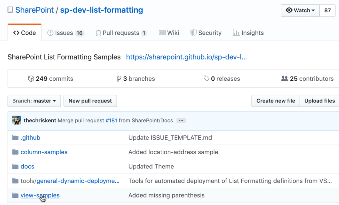Click the repository book icon beside SharePoint

point(10,10)
